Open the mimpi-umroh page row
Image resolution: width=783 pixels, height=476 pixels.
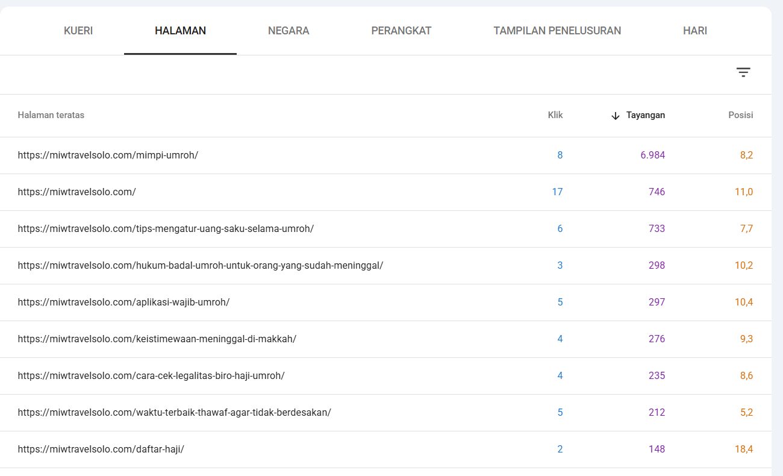point(385,155)
